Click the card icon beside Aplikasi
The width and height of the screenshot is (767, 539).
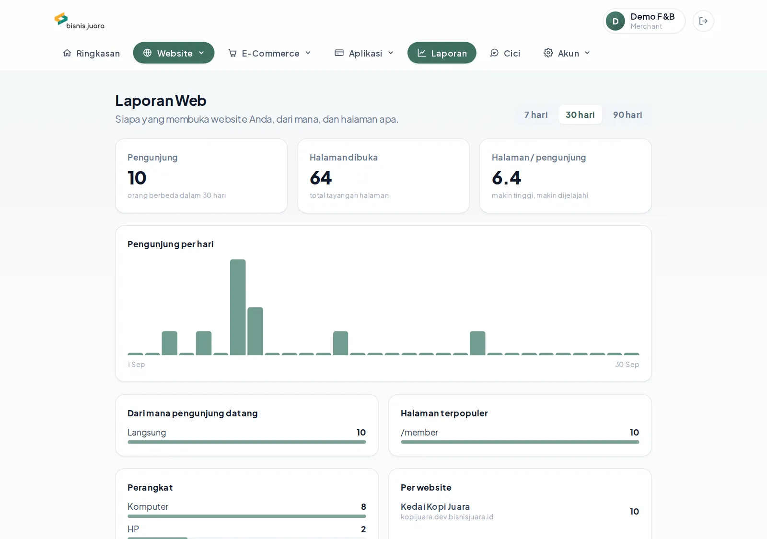point(339,53)
